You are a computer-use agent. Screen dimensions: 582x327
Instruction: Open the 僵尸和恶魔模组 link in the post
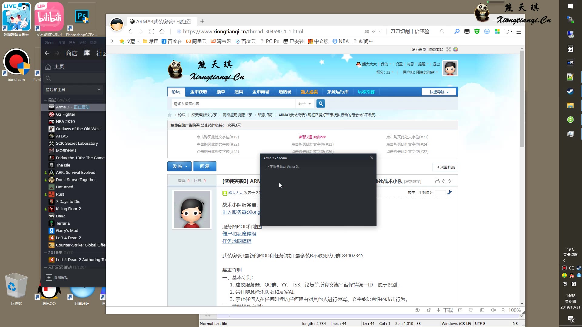click(x=239, y=234)
